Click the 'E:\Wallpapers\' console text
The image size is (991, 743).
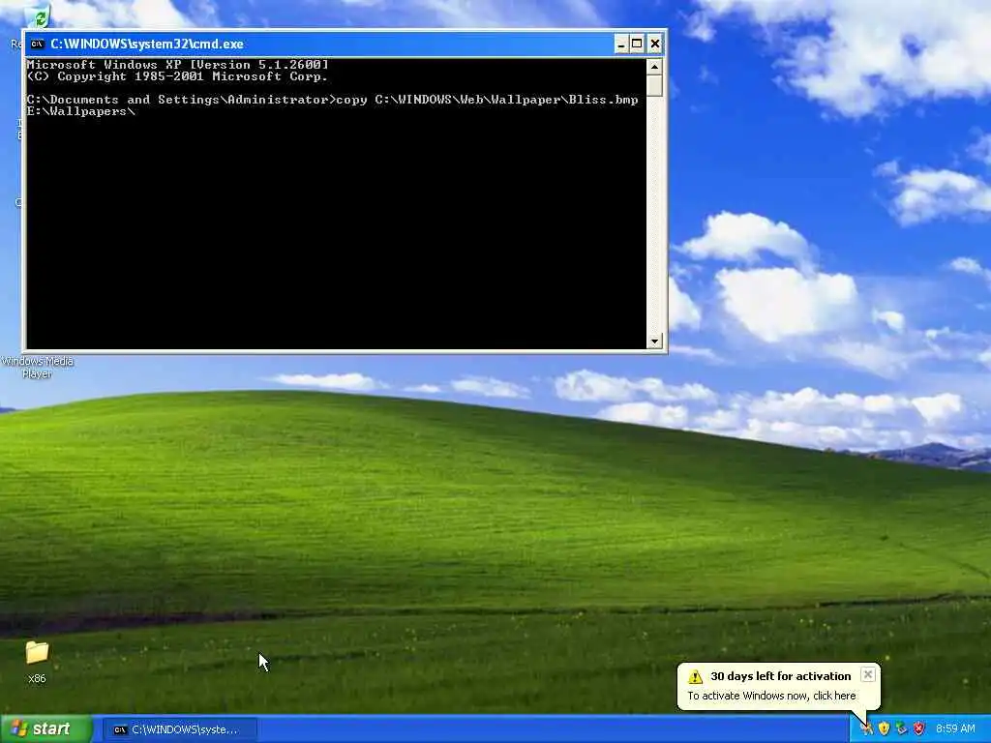81,111
